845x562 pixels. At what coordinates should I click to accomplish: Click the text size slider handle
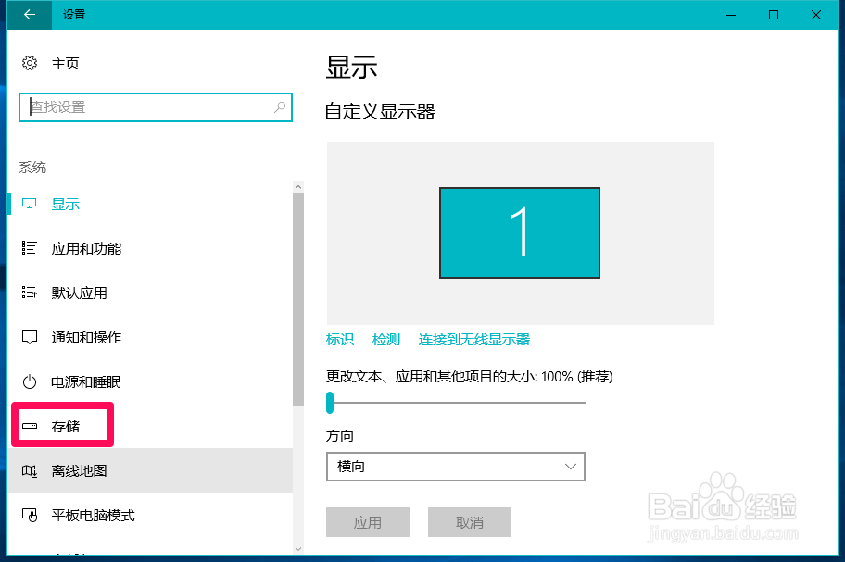click(x=330, y=402)
